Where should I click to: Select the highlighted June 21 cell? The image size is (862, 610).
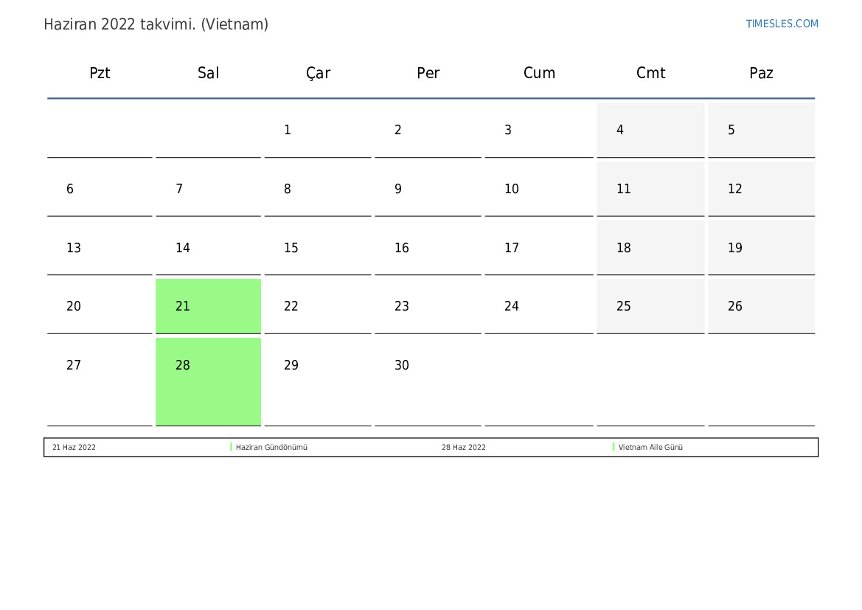[x=209, y=306]
